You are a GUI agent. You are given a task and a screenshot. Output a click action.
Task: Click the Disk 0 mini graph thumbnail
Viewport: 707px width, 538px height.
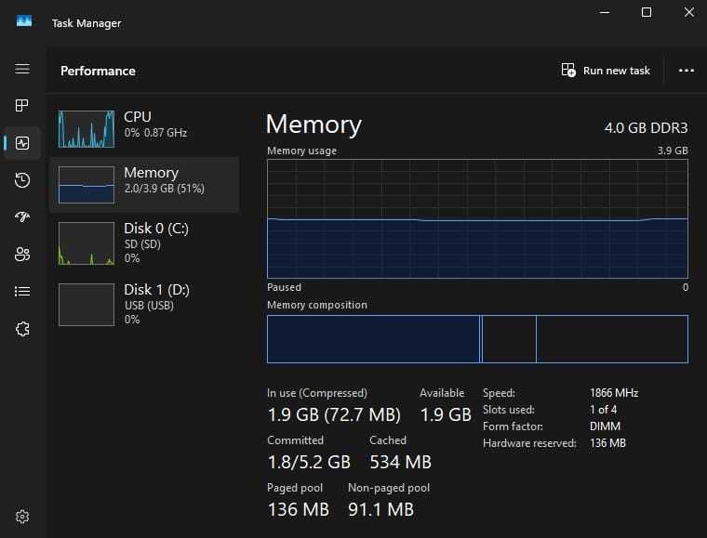click(x=87, y=243)
